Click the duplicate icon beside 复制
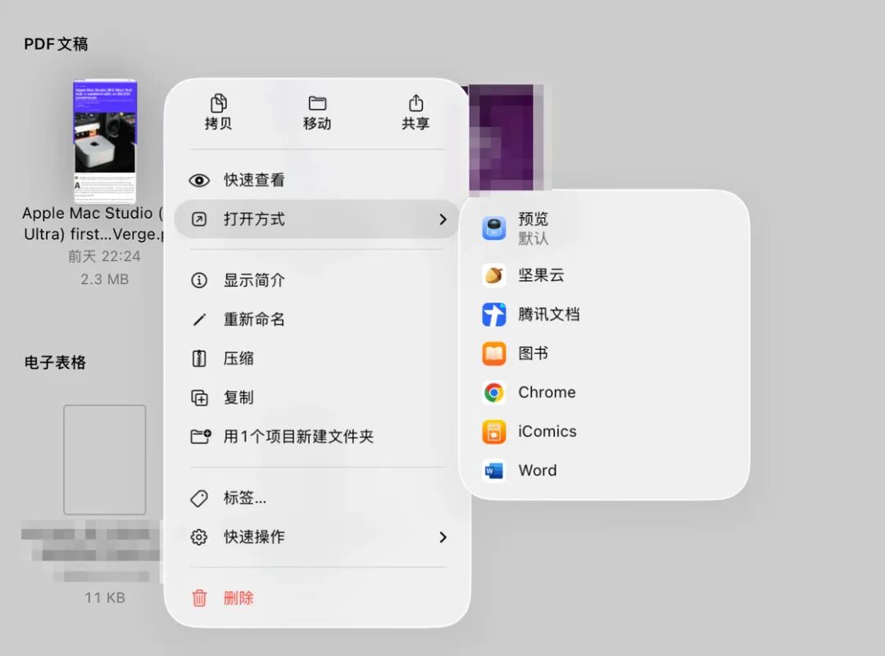 tap(199, 398)
